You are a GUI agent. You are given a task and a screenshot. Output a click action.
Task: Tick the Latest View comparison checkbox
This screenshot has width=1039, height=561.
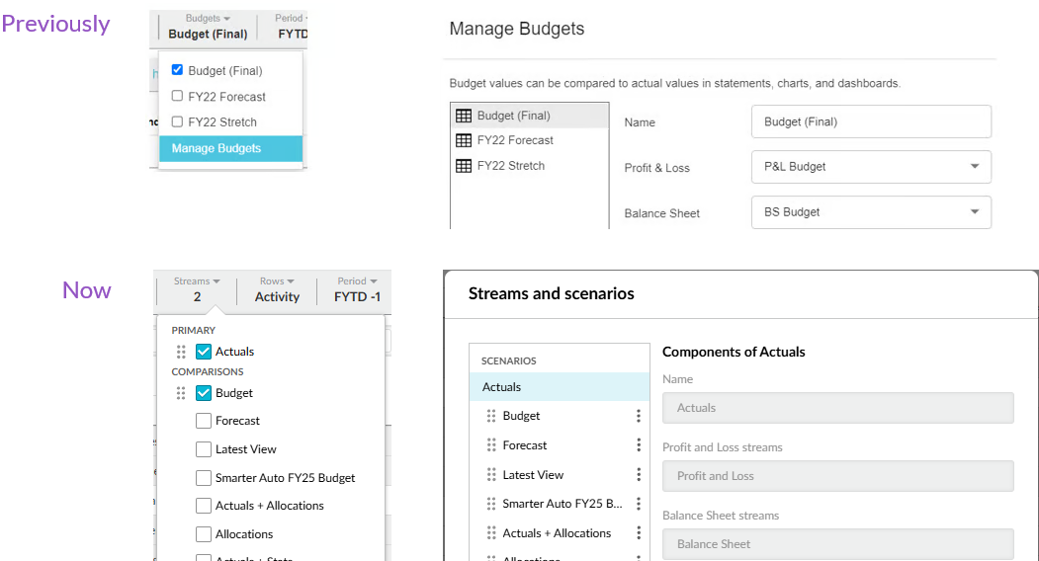click(x=204, y=449)
